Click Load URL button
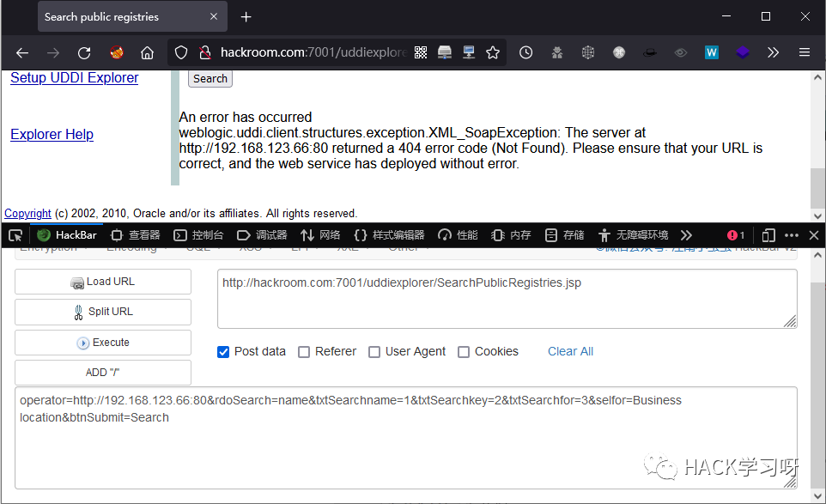 point(103,282)
